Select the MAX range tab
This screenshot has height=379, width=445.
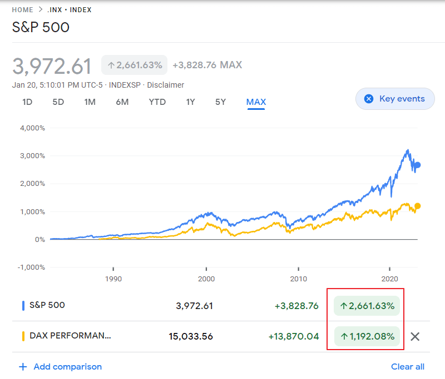[x=256, y=102]
